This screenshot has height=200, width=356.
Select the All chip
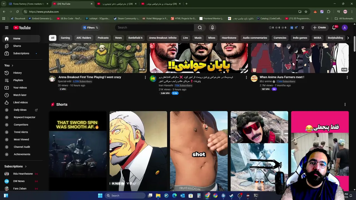53,38
